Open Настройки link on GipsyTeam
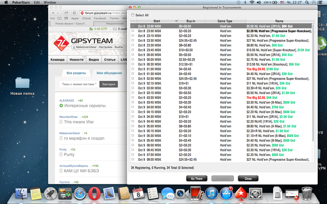Screen dimensions: 327x204 click(105, 47)
